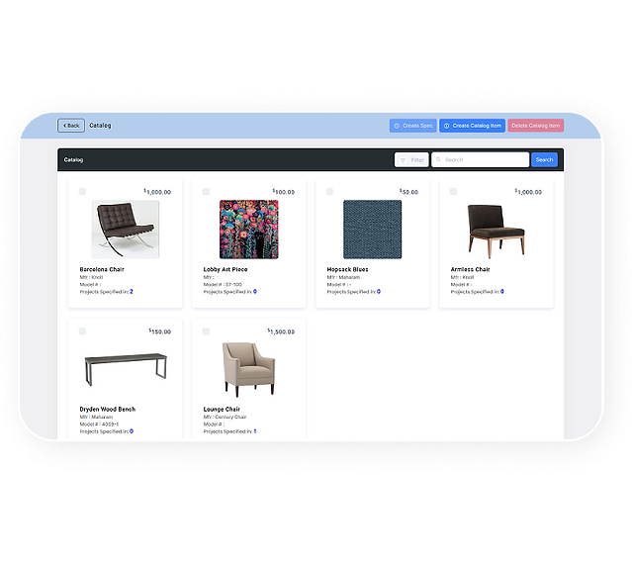This screenshot has width=632, height=564.
Task: Tick the Armless Chair checkbox
Action: (453, 192)
